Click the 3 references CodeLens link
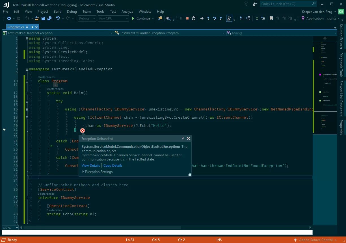Screen dimensions: 346x243 (x=46, y=194)
